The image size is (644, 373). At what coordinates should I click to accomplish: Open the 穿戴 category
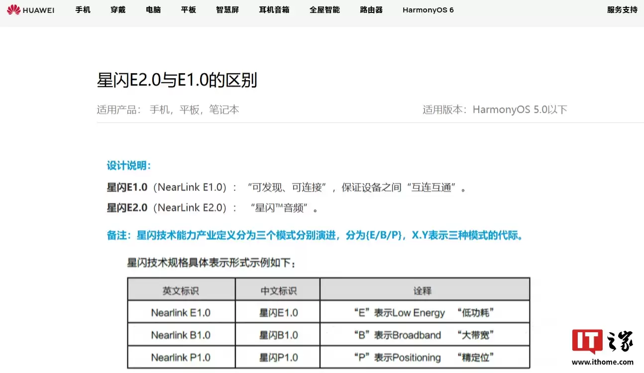[x=118, y=9]
